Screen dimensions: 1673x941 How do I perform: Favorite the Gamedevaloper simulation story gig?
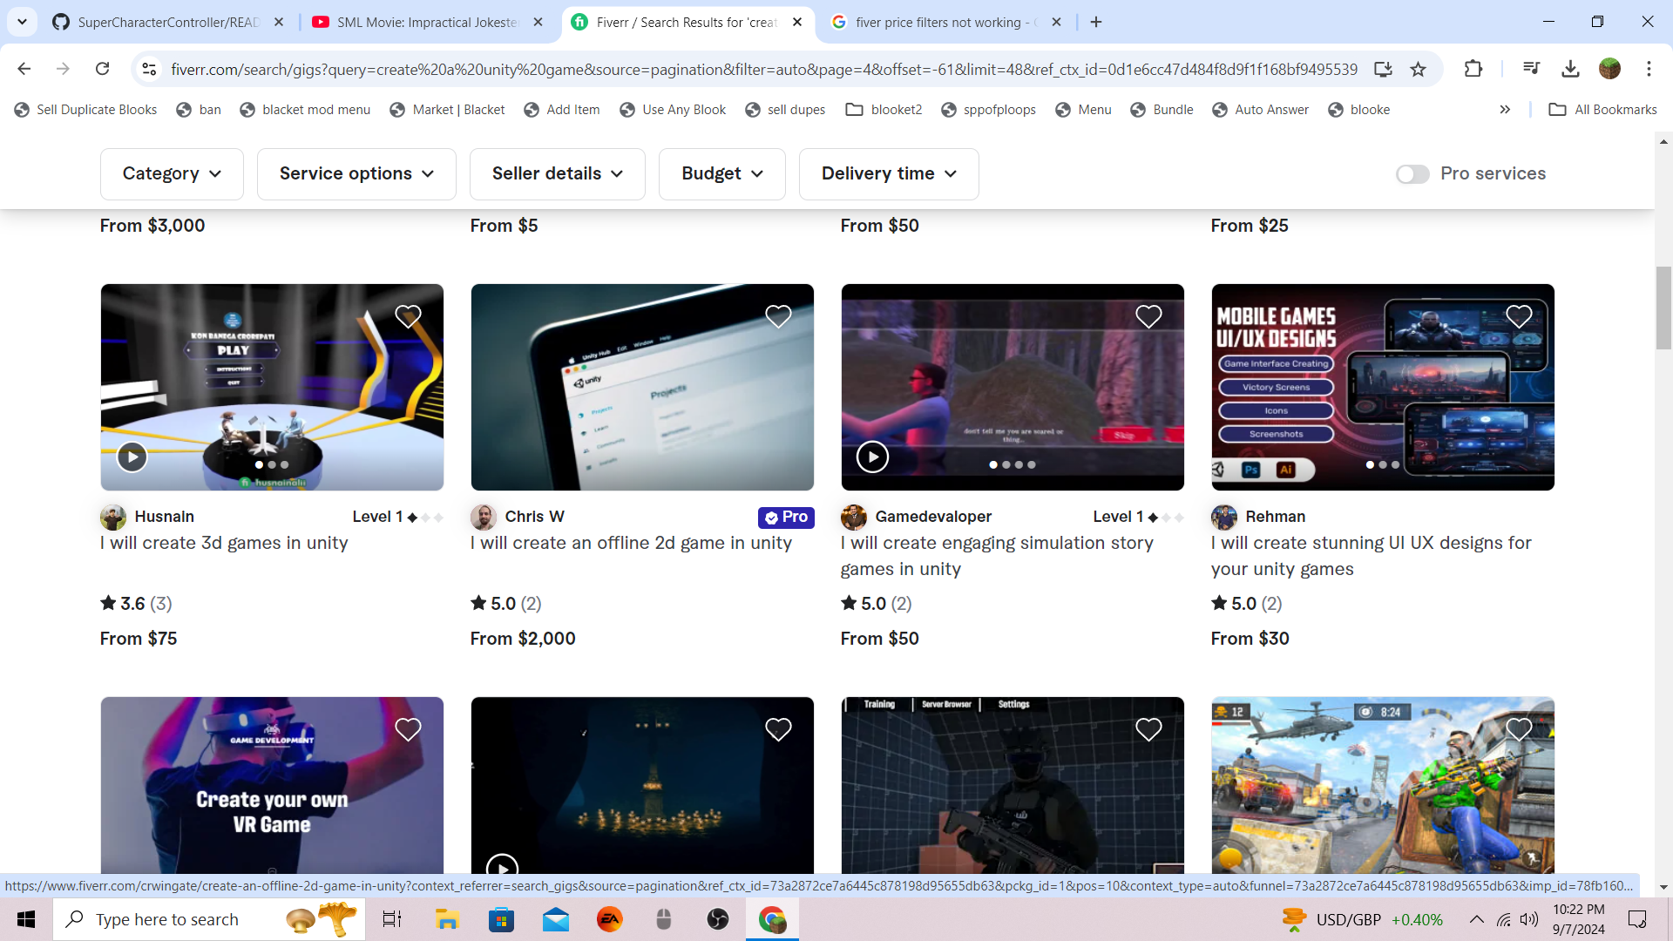[x=1148, y=316]
